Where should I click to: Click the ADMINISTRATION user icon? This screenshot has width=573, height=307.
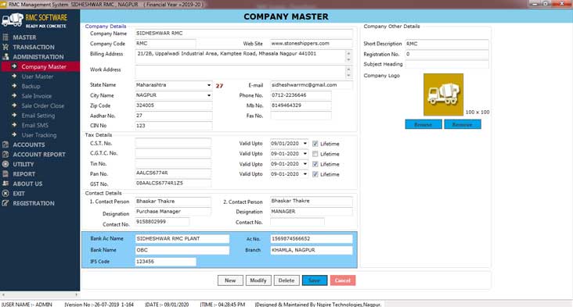click(x=5, y=57)
